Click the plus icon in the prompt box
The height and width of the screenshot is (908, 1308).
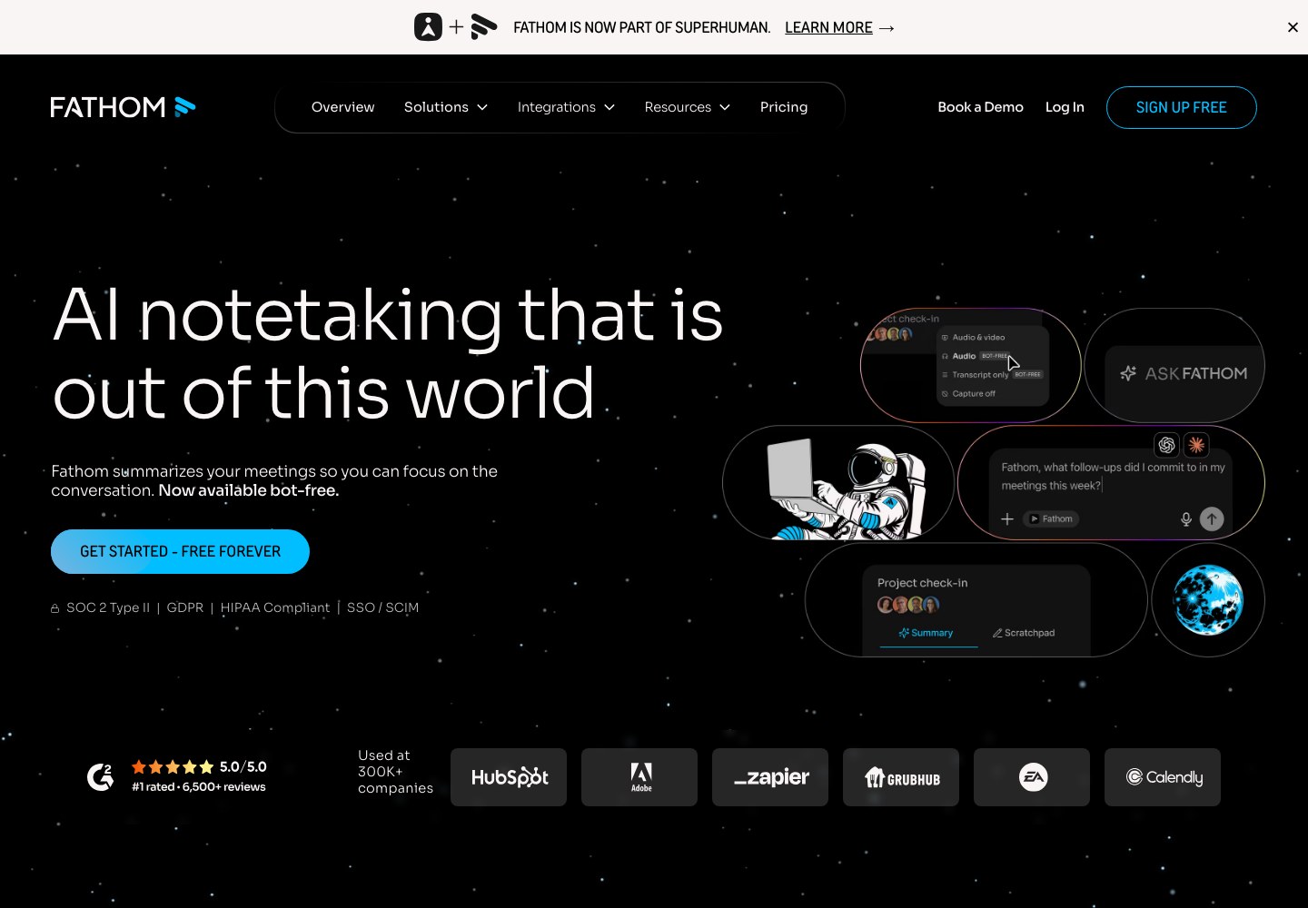tap(1007, 519)
